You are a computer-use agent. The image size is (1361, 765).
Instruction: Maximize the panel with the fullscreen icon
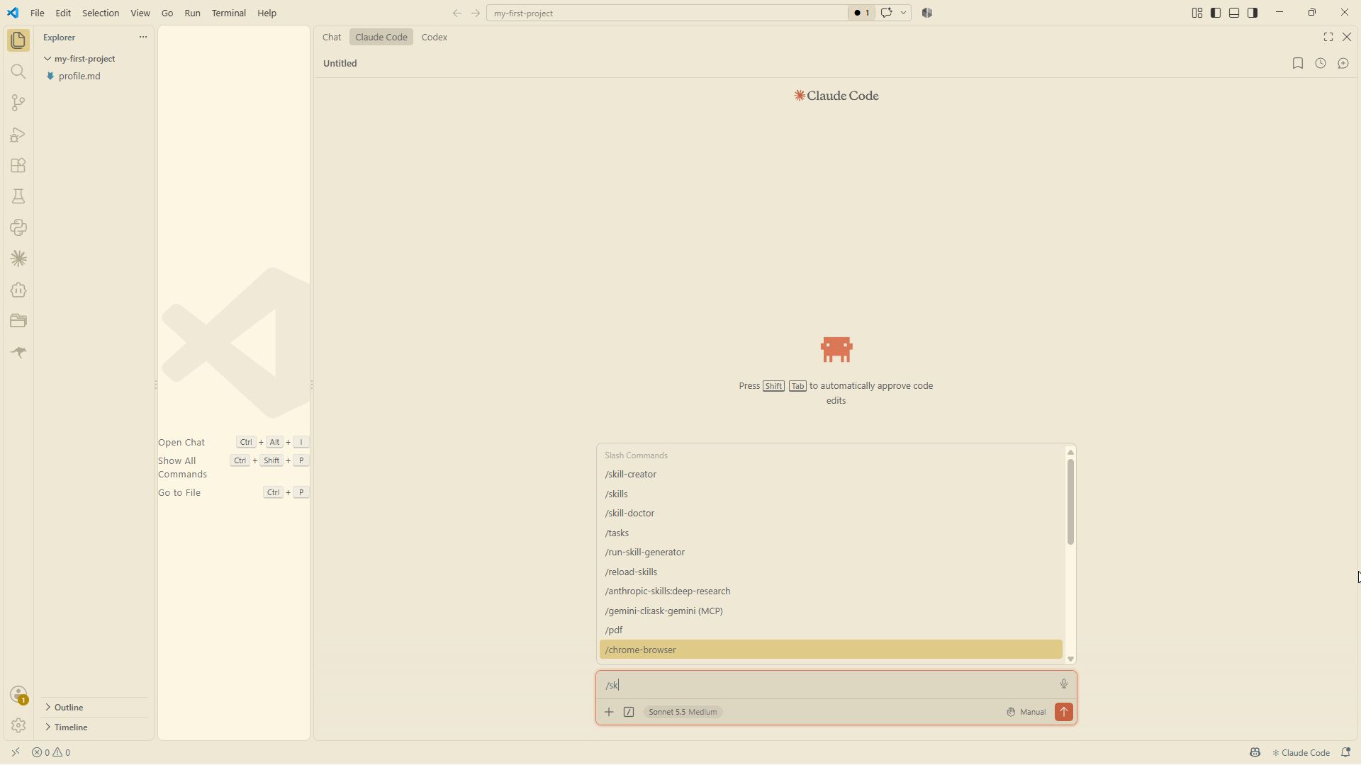click(1328, 37)
